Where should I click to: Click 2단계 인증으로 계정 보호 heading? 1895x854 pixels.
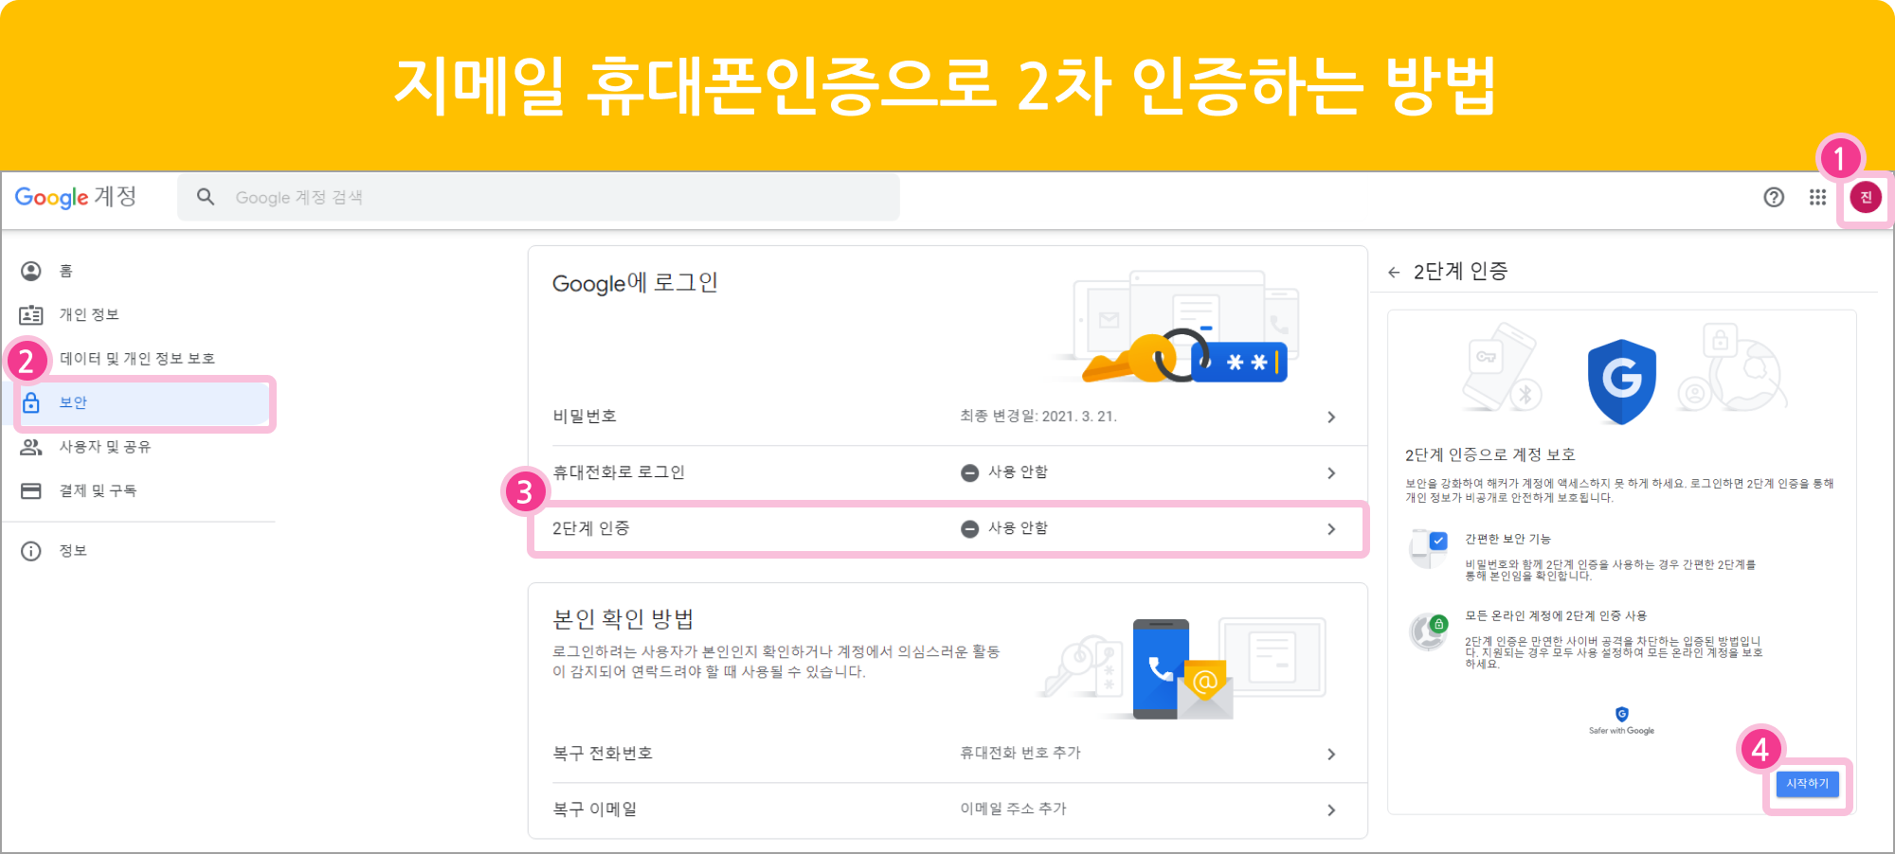tap(1489, 454)
